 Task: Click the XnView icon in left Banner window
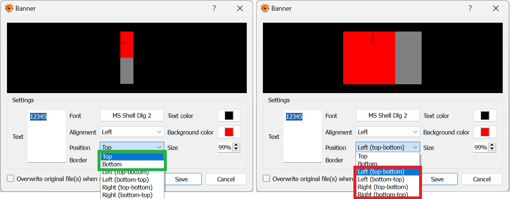[x=9, y=8]
